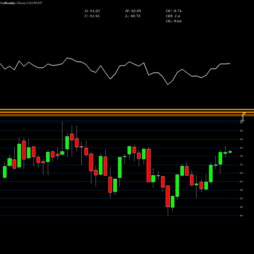Click the 59 price axis label
The height and width of the screenshot is (254, 254).
[241, 190]
